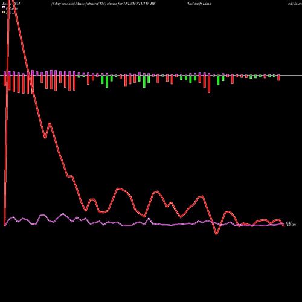Click the red-green Price legend swatch
302x302 pixels.
pyautogui.click(x=4, y=13)
